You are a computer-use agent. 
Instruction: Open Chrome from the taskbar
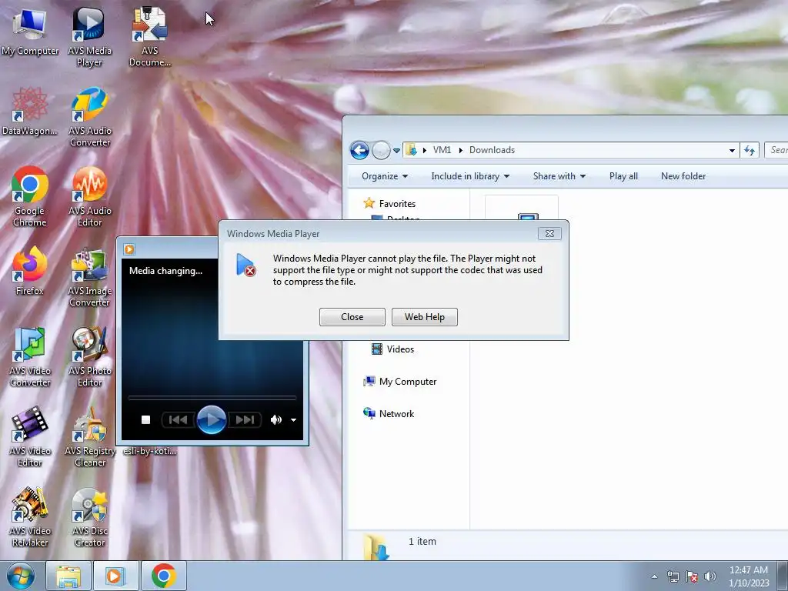tap(164, 576)
